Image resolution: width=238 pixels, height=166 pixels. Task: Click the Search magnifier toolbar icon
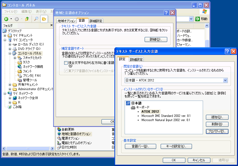pos(36,19)
